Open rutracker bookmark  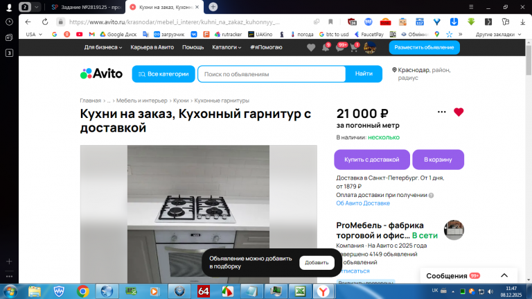point(229,34)
